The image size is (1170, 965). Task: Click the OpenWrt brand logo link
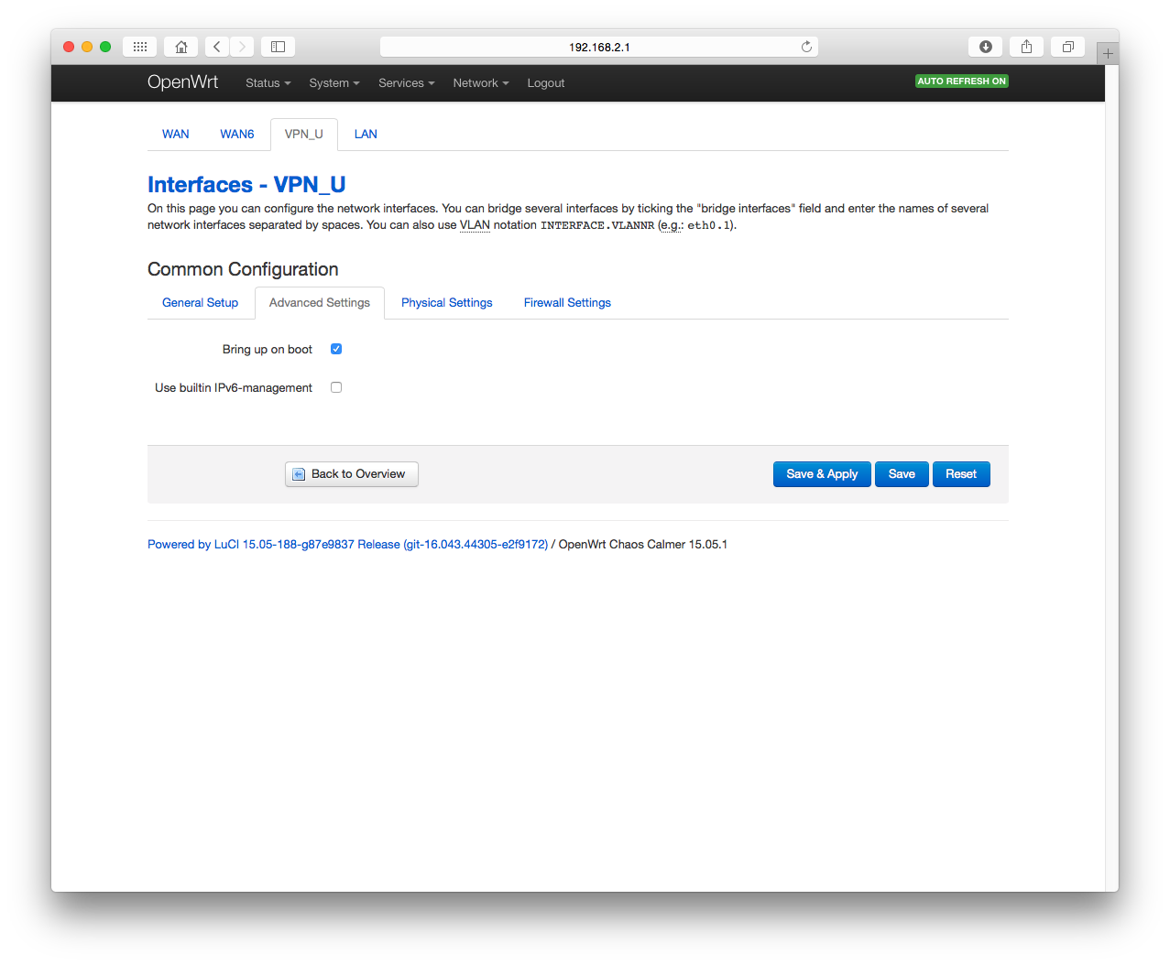(x=182, y=82)
